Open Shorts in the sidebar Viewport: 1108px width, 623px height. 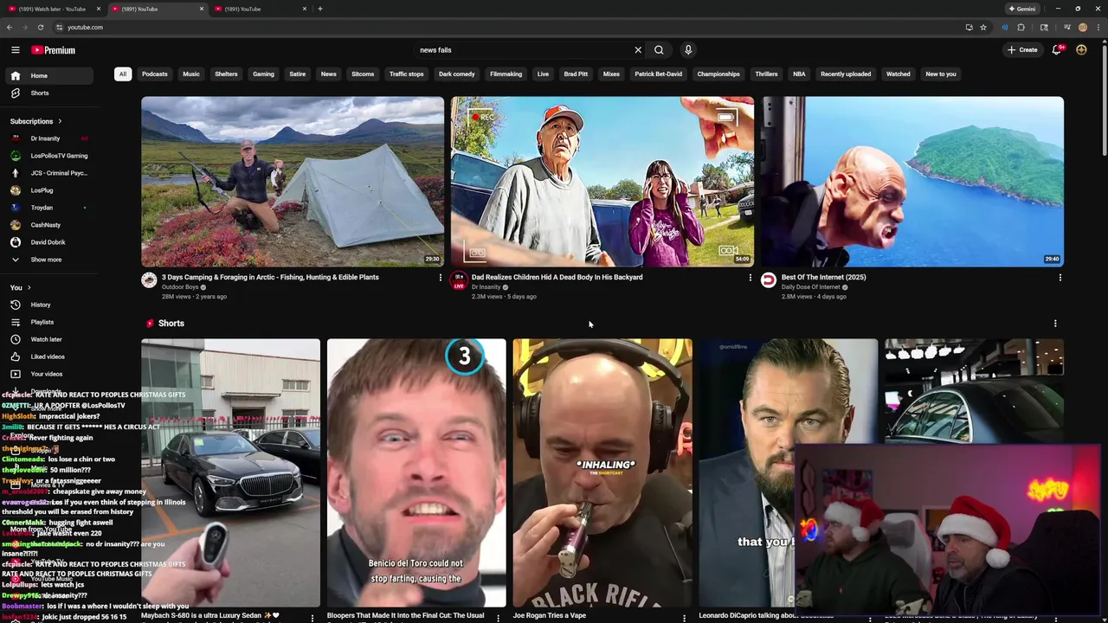(x=50, y=93)
